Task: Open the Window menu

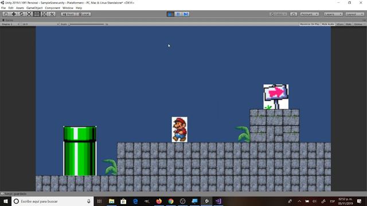Action: coord(68,8)
